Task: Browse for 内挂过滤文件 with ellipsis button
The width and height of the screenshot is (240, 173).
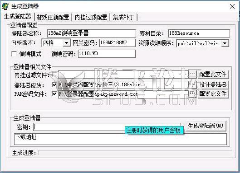Action: tap(192, 74)
